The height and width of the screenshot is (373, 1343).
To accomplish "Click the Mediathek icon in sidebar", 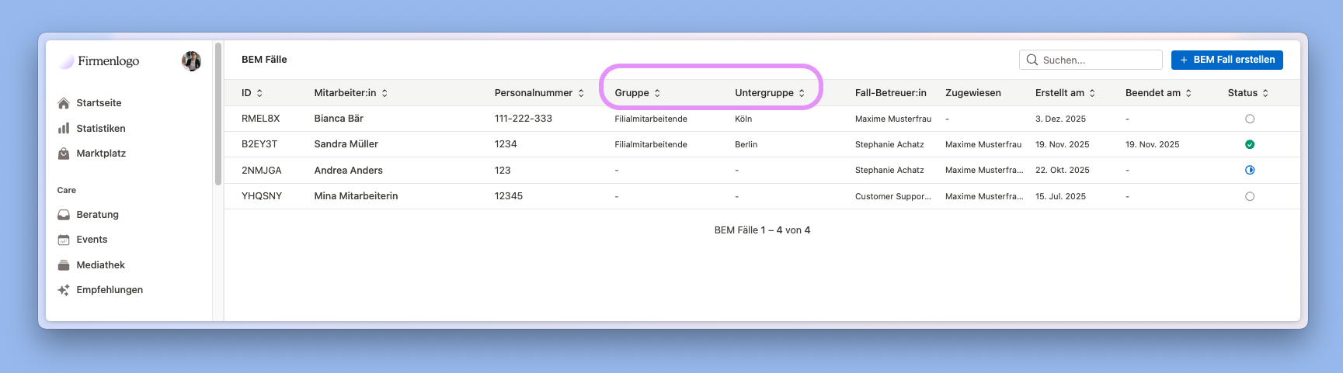I will (x=64, y=265).
